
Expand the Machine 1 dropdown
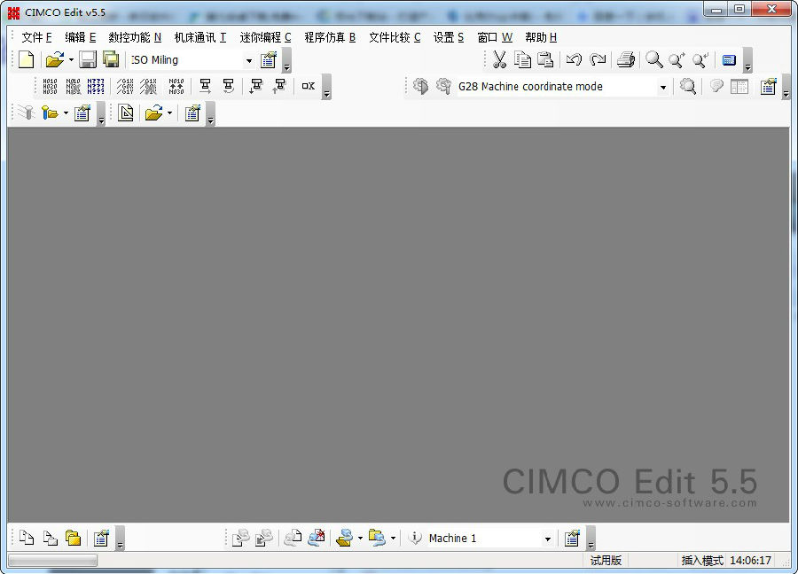click(x=548, y=539)
